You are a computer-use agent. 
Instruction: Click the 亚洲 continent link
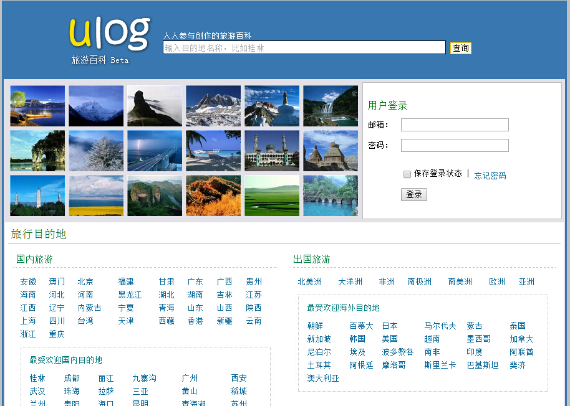pos(526,281)
